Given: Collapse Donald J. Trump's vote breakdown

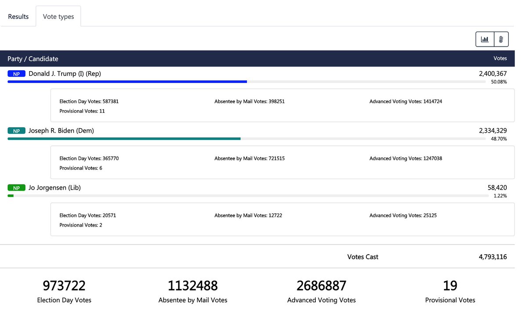Looking at the screenshot, I should click(64, 73).
